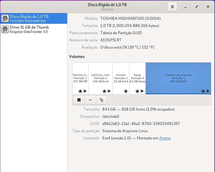Select the polilinux_root 139 GB volume
This screenshot has width=215, height=172.
pyautogui.click(x=100, y=78)
